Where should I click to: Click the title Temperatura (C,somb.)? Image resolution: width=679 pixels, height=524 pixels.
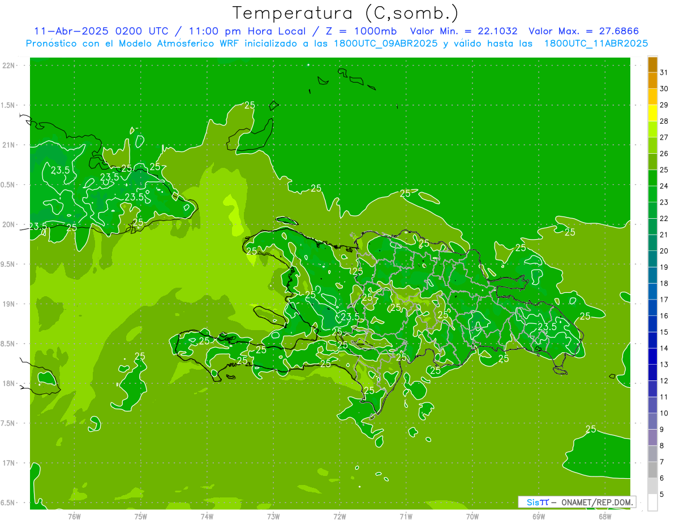click(x=346, y=12)
